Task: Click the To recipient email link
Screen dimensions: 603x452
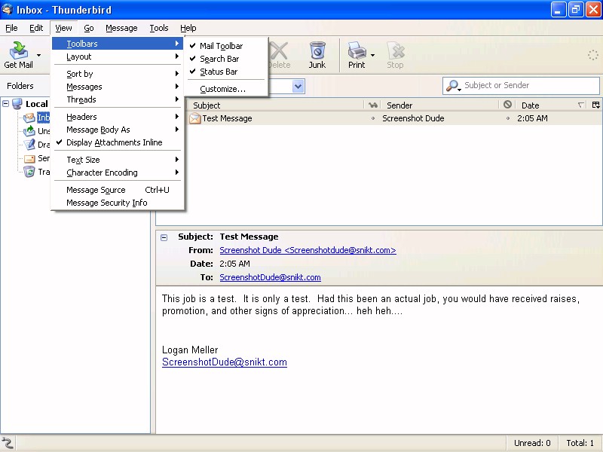Action: [x=270, y=277]
